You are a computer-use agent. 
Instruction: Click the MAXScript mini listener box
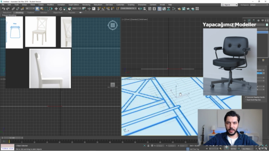click(x=8, y=147)
